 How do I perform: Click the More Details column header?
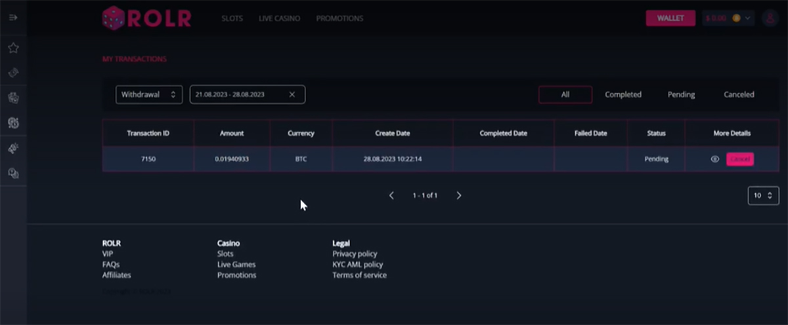(x=732, y=133)
